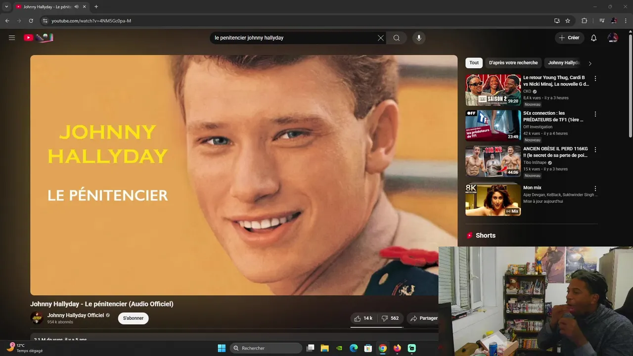
Task: Open S€x connection video thumbnail
Action: pos(493,126)
